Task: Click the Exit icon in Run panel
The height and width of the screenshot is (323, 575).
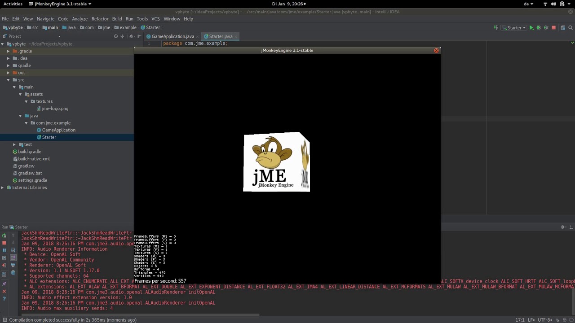Action: pos(4,265)
